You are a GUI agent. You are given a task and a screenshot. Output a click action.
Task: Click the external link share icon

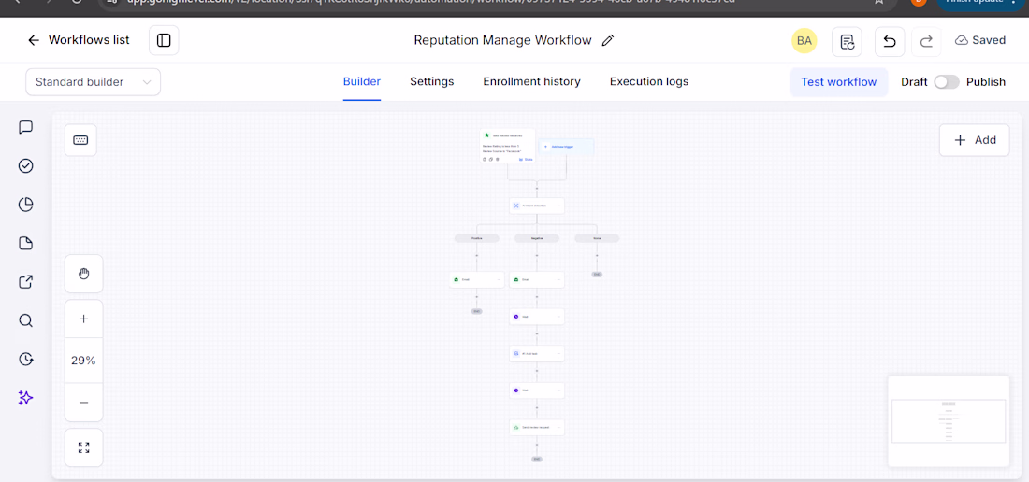[25, 282]
